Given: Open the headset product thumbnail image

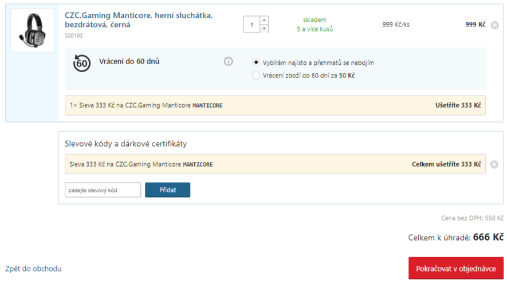Looking at the screenshot, I should pyautogui.click(x=32, y=30).
